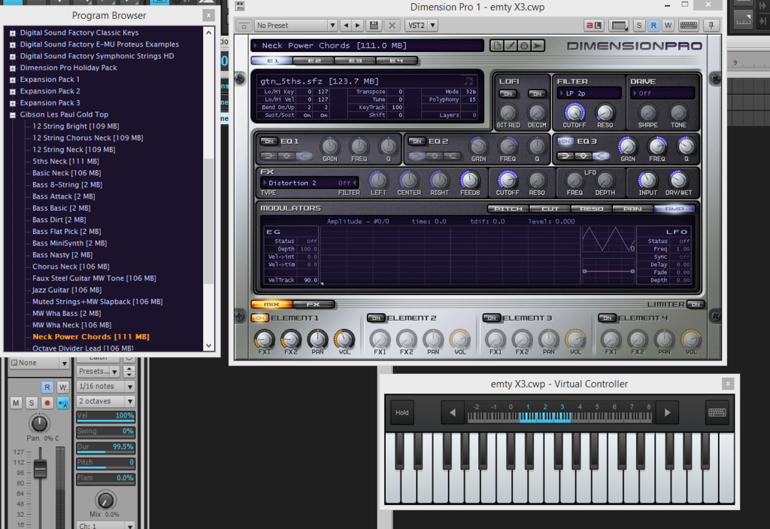
Task: Toggle the Limiter ON switch
Action: [x=696, y=305]
